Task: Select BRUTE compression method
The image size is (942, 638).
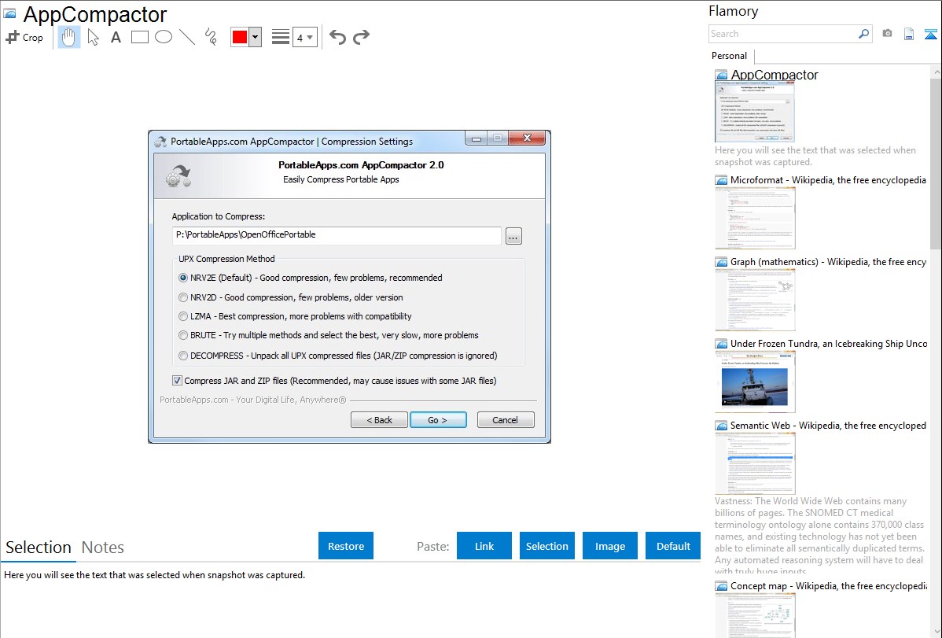Action: tap(183, 336)
